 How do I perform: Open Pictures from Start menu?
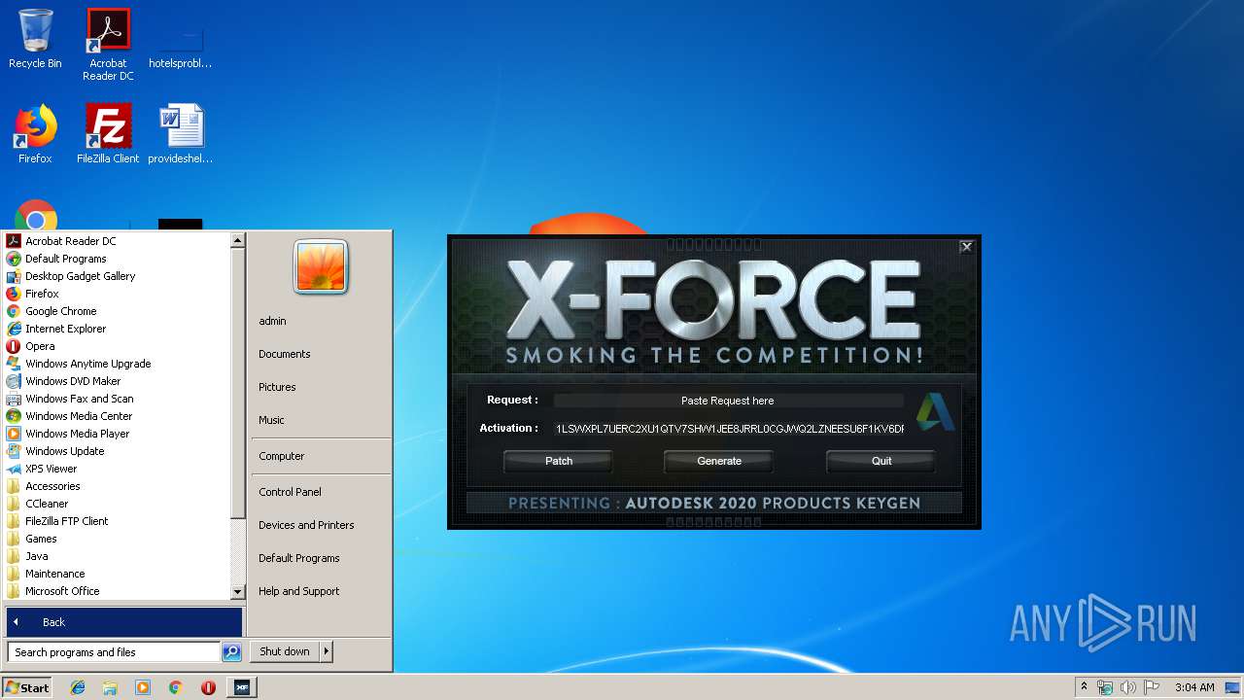tap(277, 387)
